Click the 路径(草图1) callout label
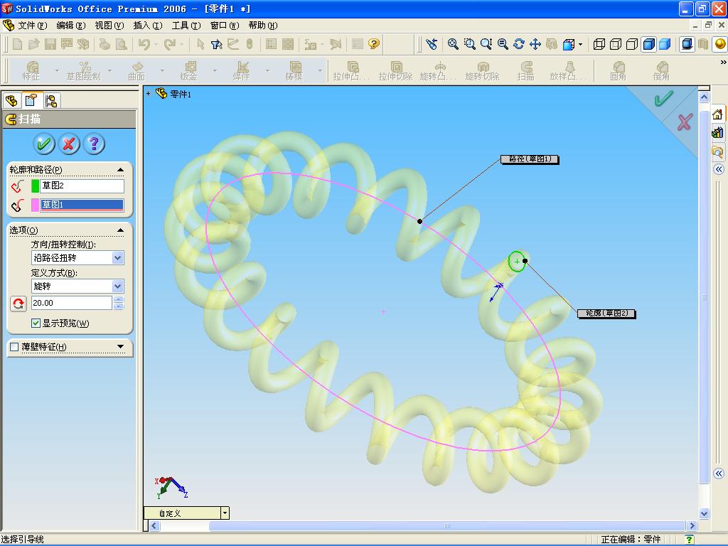728x546 pixels. pos(530,159)
